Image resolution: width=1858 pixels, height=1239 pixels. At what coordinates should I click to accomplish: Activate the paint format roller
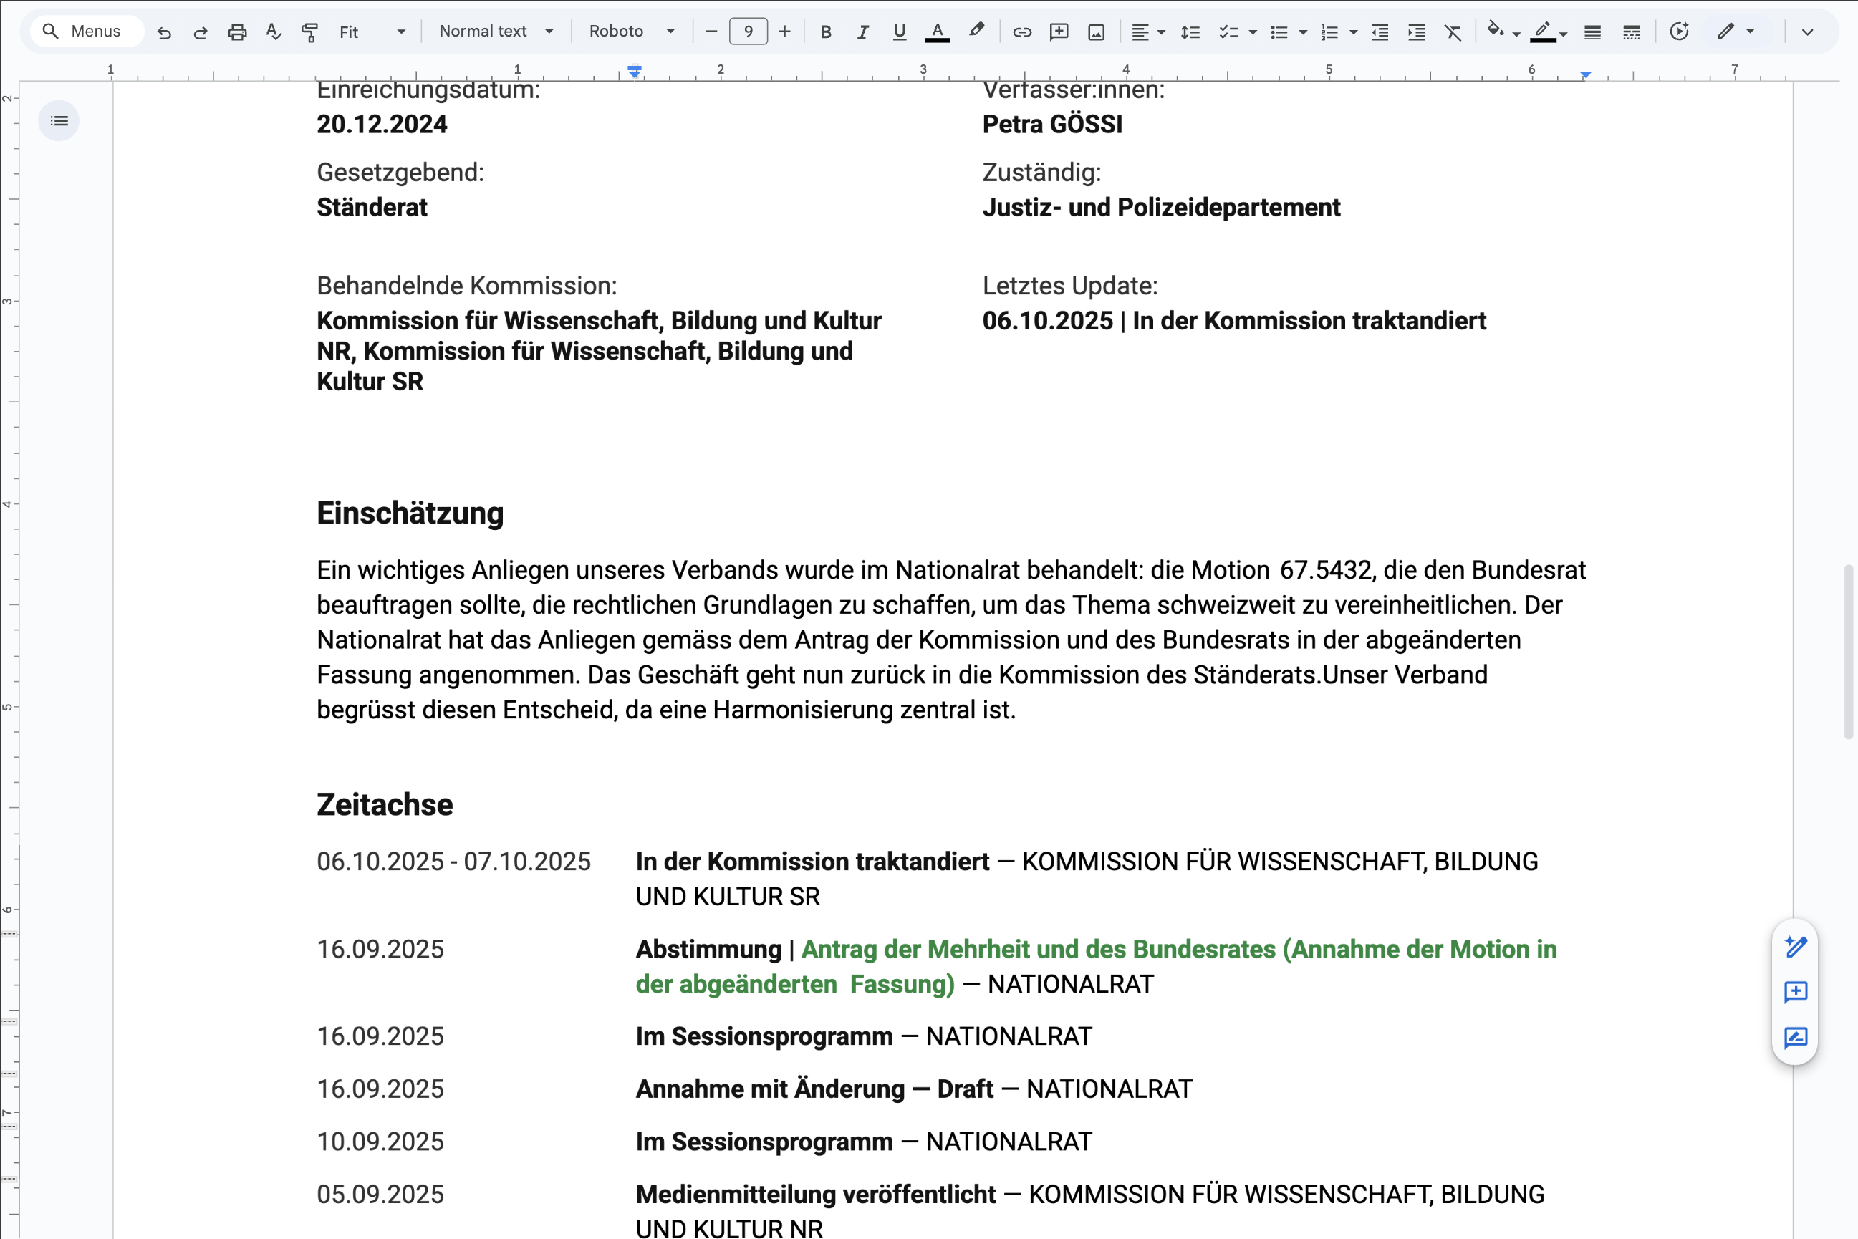[x=310, y=32]
